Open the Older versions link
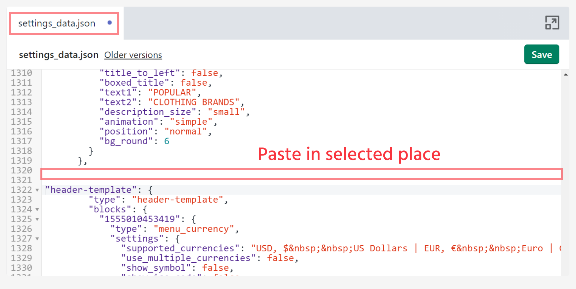Viewport: 576px width, 289px height. tap(133, 55)
